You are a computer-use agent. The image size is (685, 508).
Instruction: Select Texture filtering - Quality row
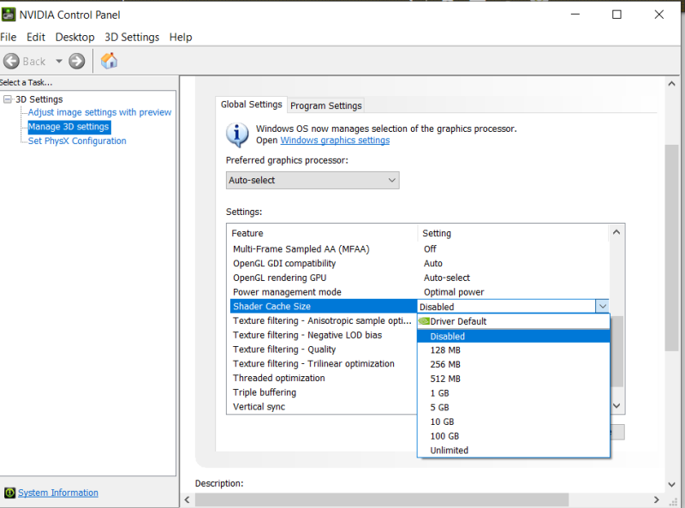324,350
